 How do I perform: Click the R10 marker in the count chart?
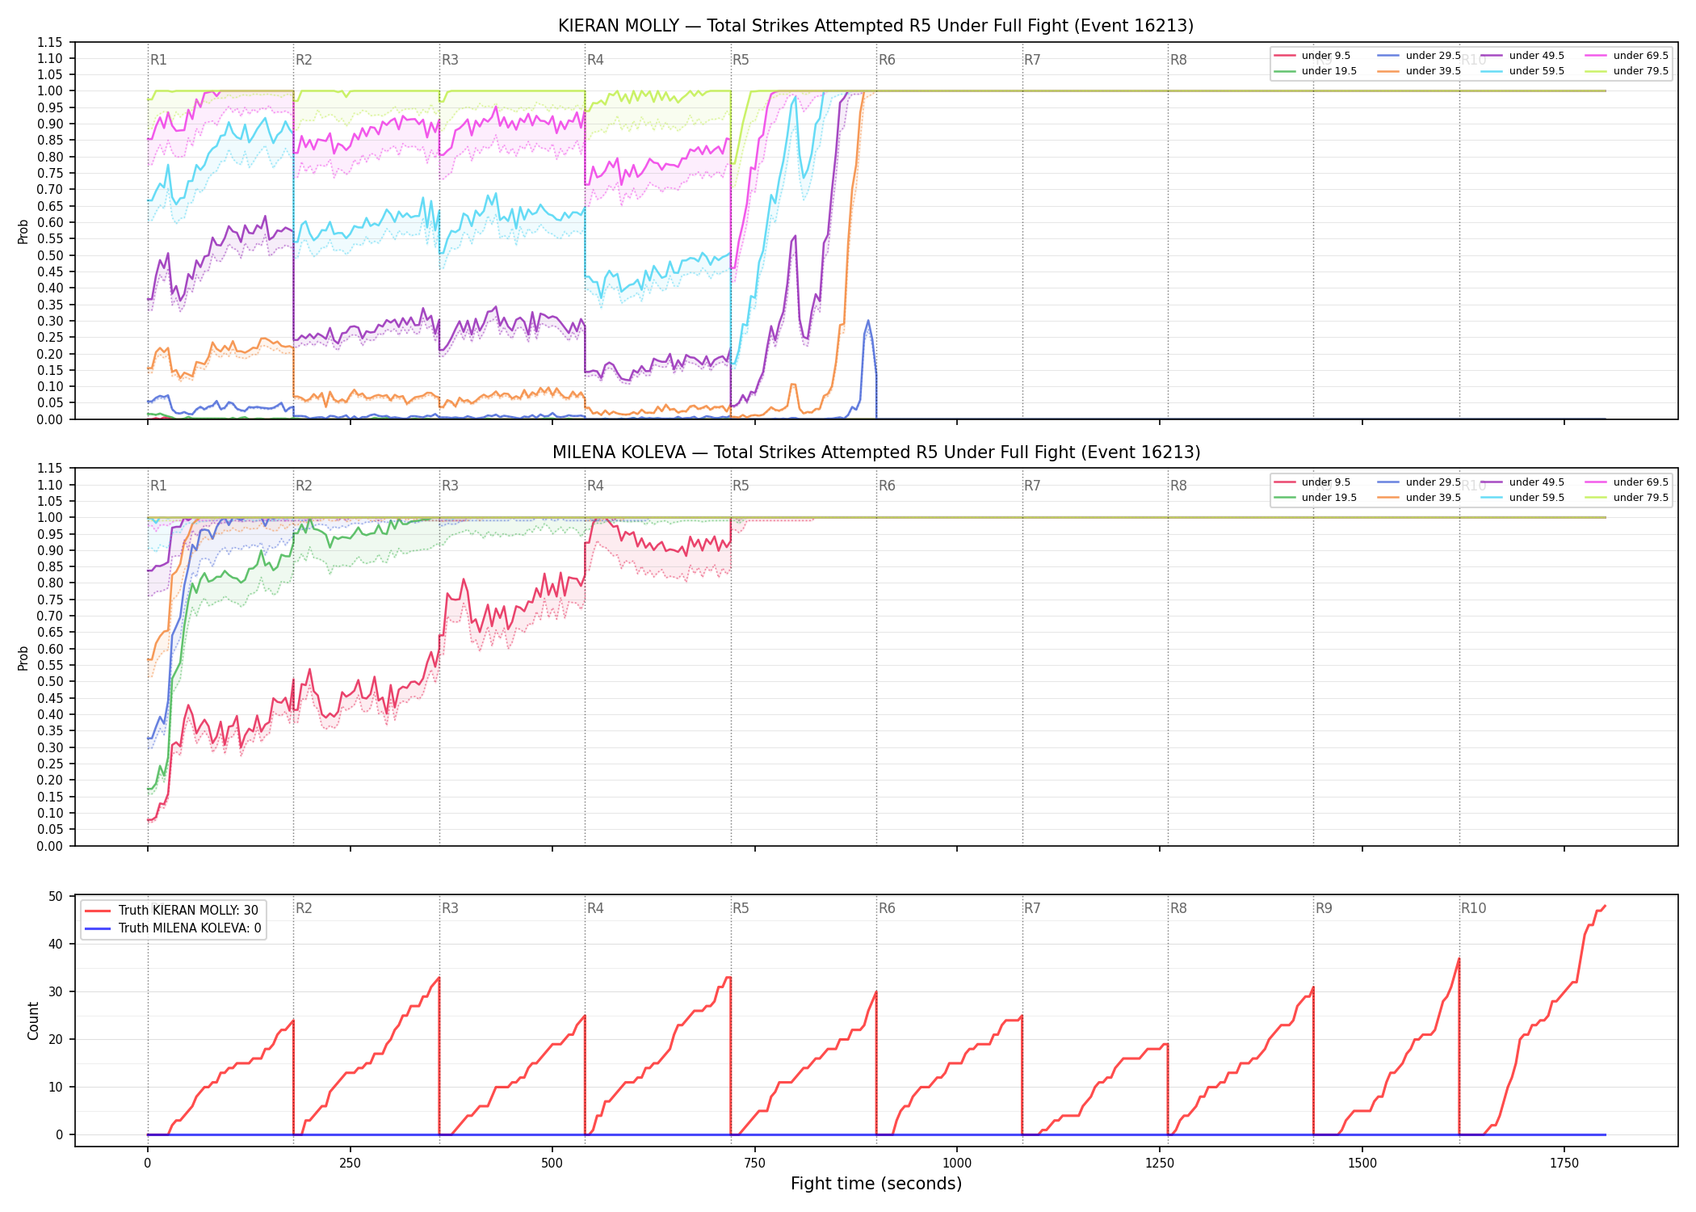pyautogui.click(x=1473, y=908)
